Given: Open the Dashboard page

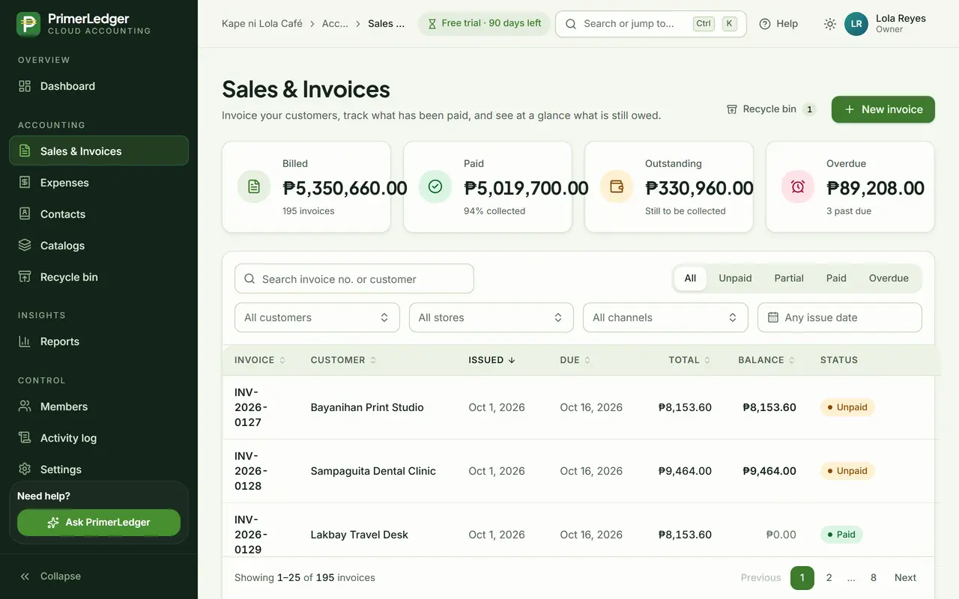Looking at the screenshot, I should (x=99, y=86).
